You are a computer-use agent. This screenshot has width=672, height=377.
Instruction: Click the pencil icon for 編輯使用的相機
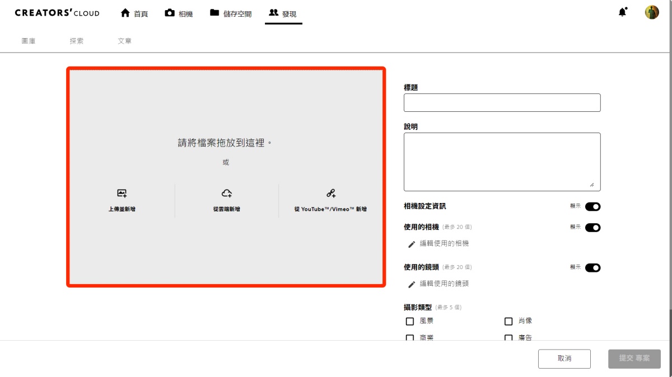[412, 243]
